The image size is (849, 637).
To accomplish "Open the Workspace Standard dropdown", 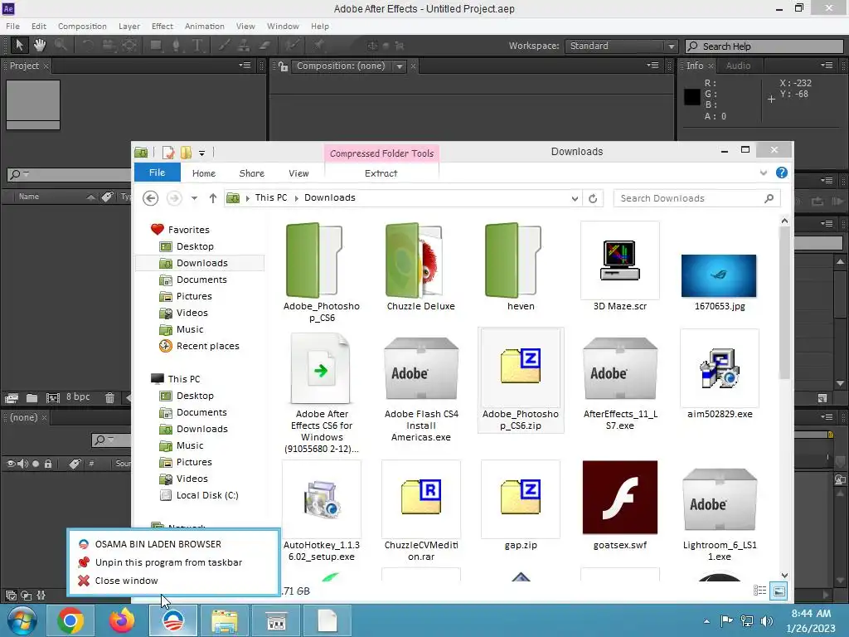I will 621,46.
